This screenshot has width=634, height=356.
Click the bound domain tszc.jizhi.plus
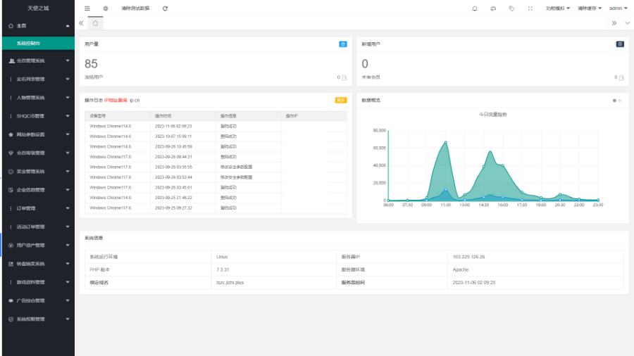click(x=230, y=283)
